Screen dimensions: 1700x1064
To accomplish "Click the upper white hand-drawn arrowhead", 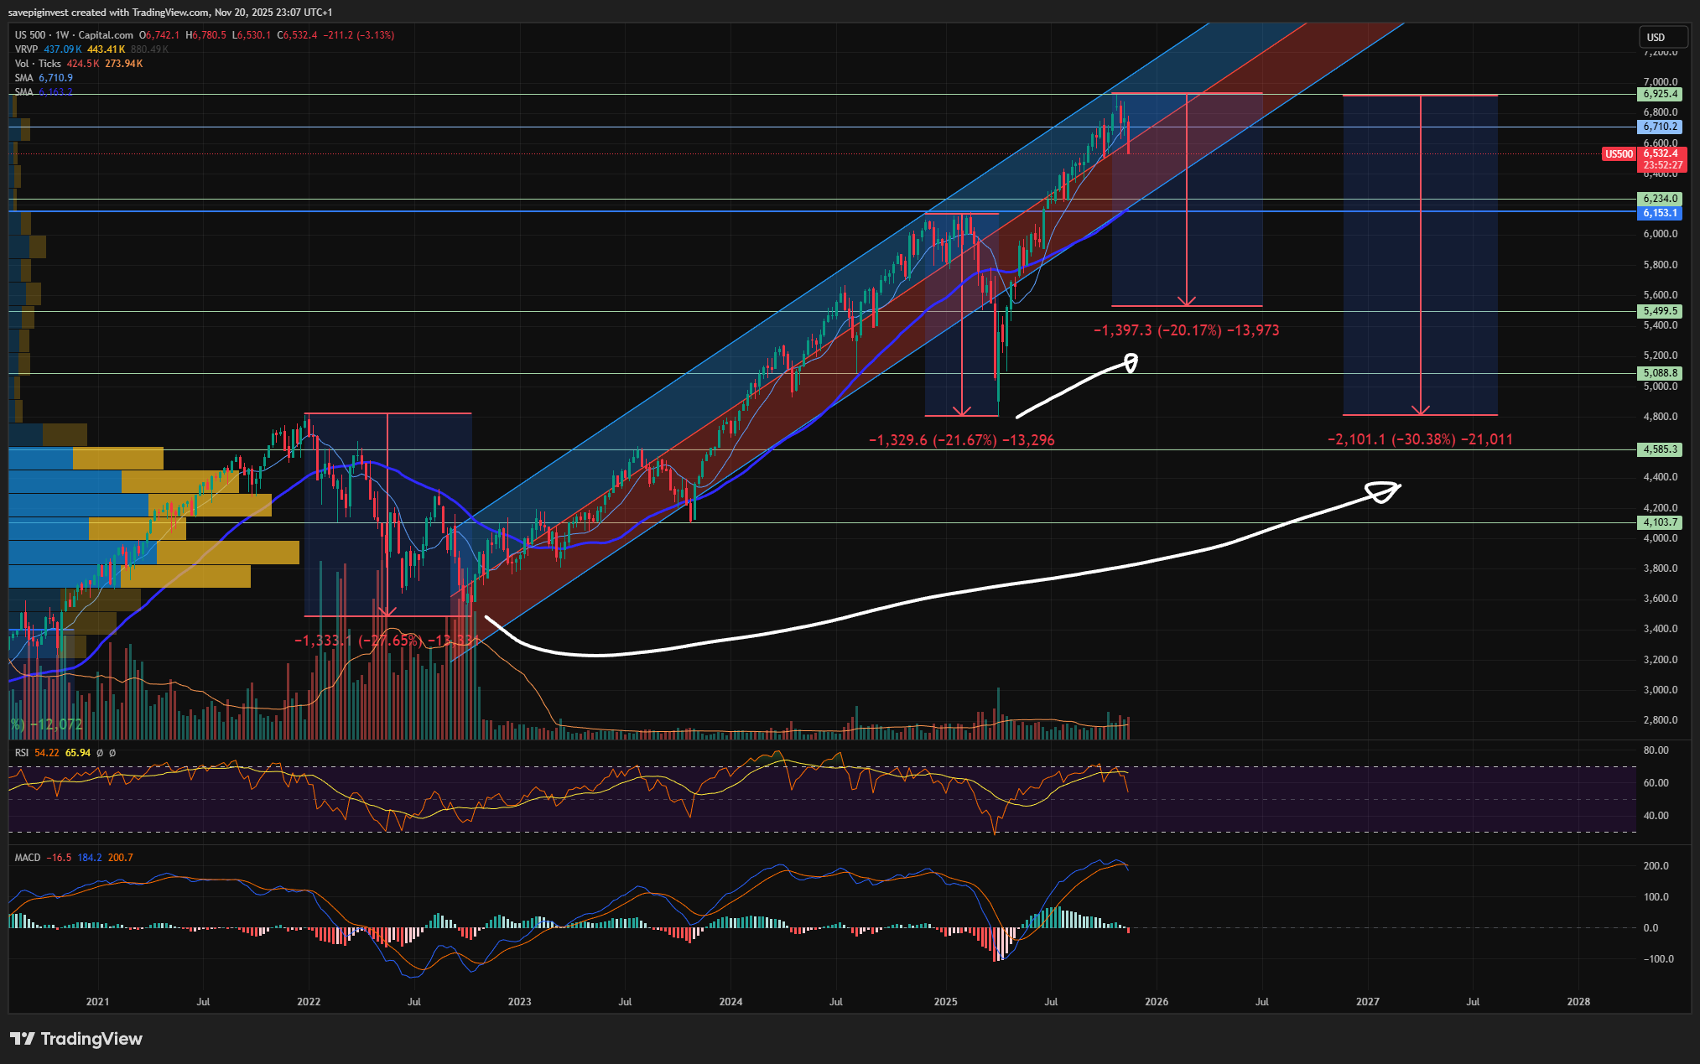I will tap(1130, 363).
